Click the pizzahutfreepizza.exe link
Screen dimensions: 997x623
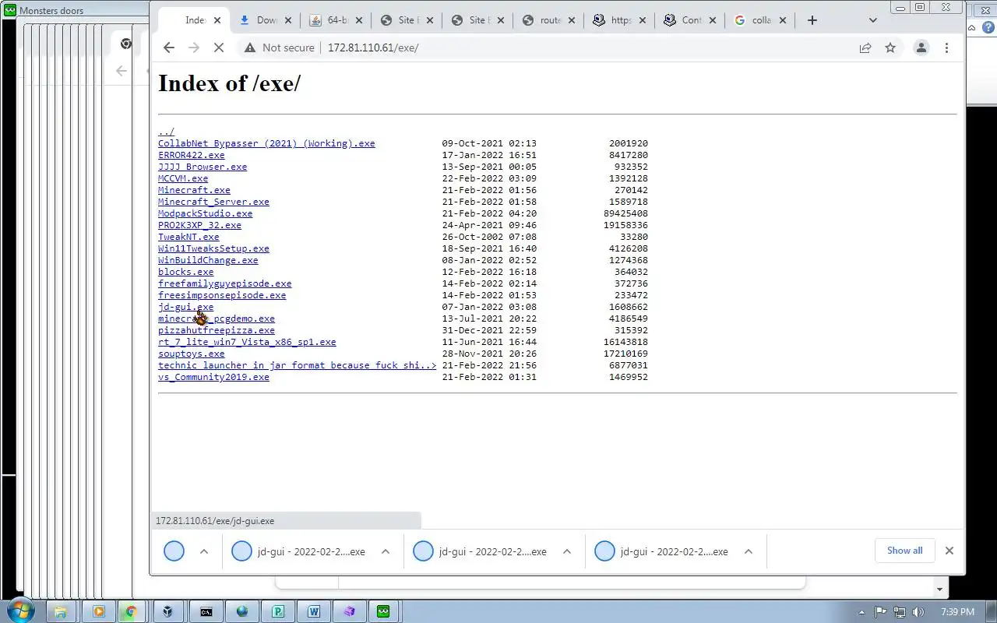[x=217, y=330]
